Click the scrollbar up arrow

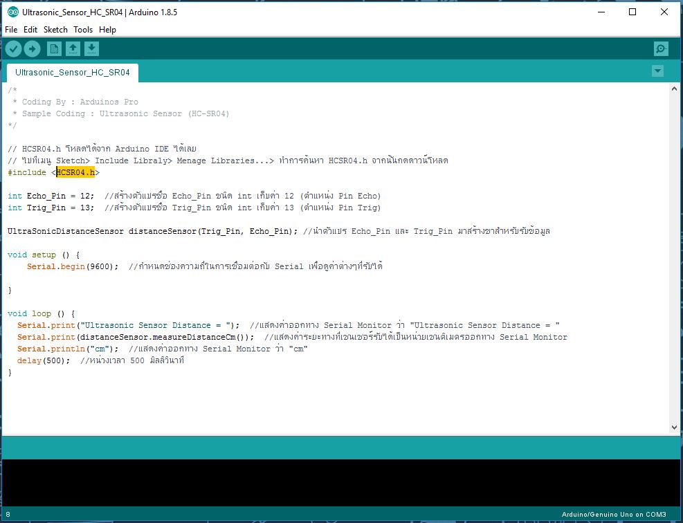point(675,88)
